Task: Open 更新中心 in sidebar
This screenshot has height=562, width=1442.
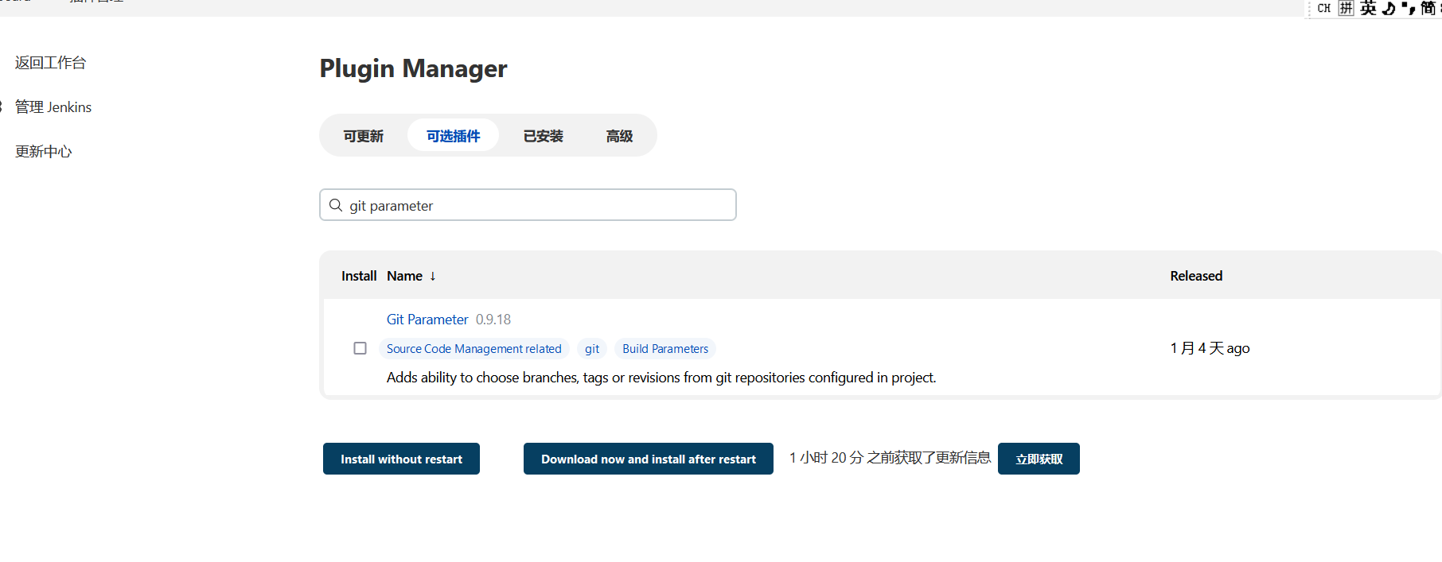Action: pos(44,152)
